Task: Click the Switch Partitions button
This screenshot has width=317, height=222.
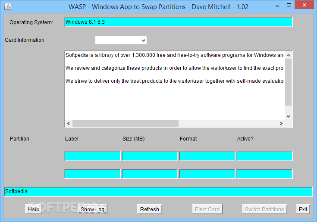Action: point(264,209)
